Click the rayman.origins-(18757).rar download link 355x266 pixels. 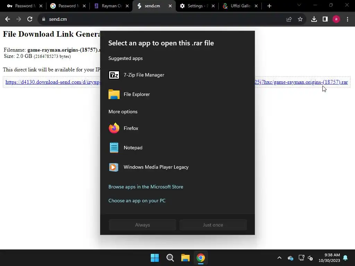[301, 82]
